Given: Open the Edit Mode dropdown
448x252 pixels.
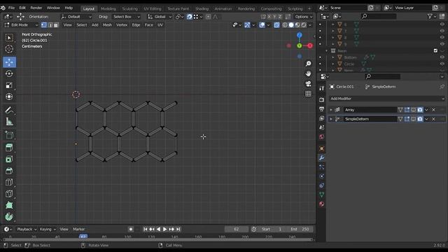Looking at the screenshot, I should [x=22, y=25].
